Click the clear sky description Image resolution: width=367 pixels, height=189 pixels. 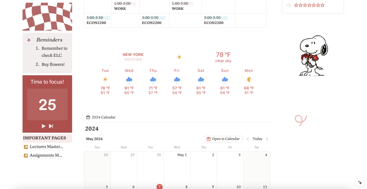coord(223,61)
